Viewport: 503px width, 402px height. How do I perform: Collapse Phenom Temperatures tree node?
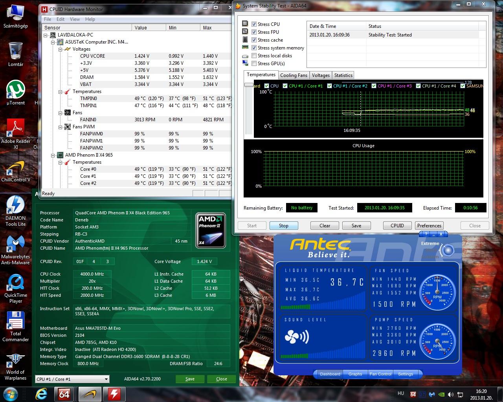(x=60, y=162)
